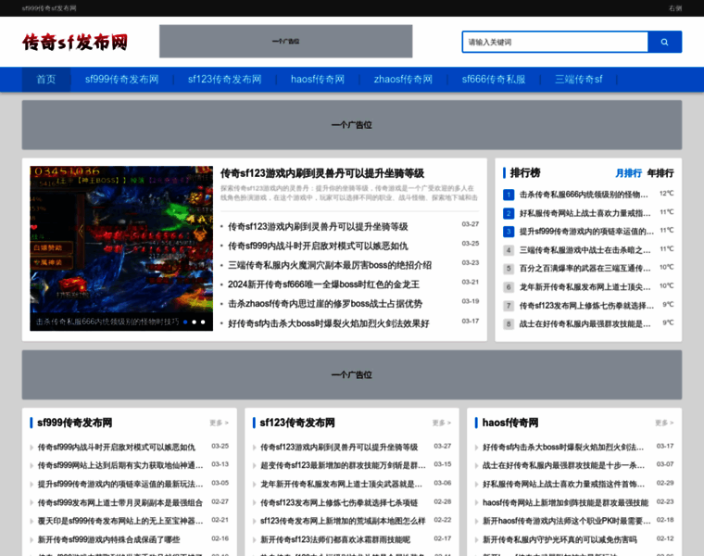This screenshot has height=556, width=704.
Task: Click the header 一个广告位 ad banner
Action: coord(285,41)
